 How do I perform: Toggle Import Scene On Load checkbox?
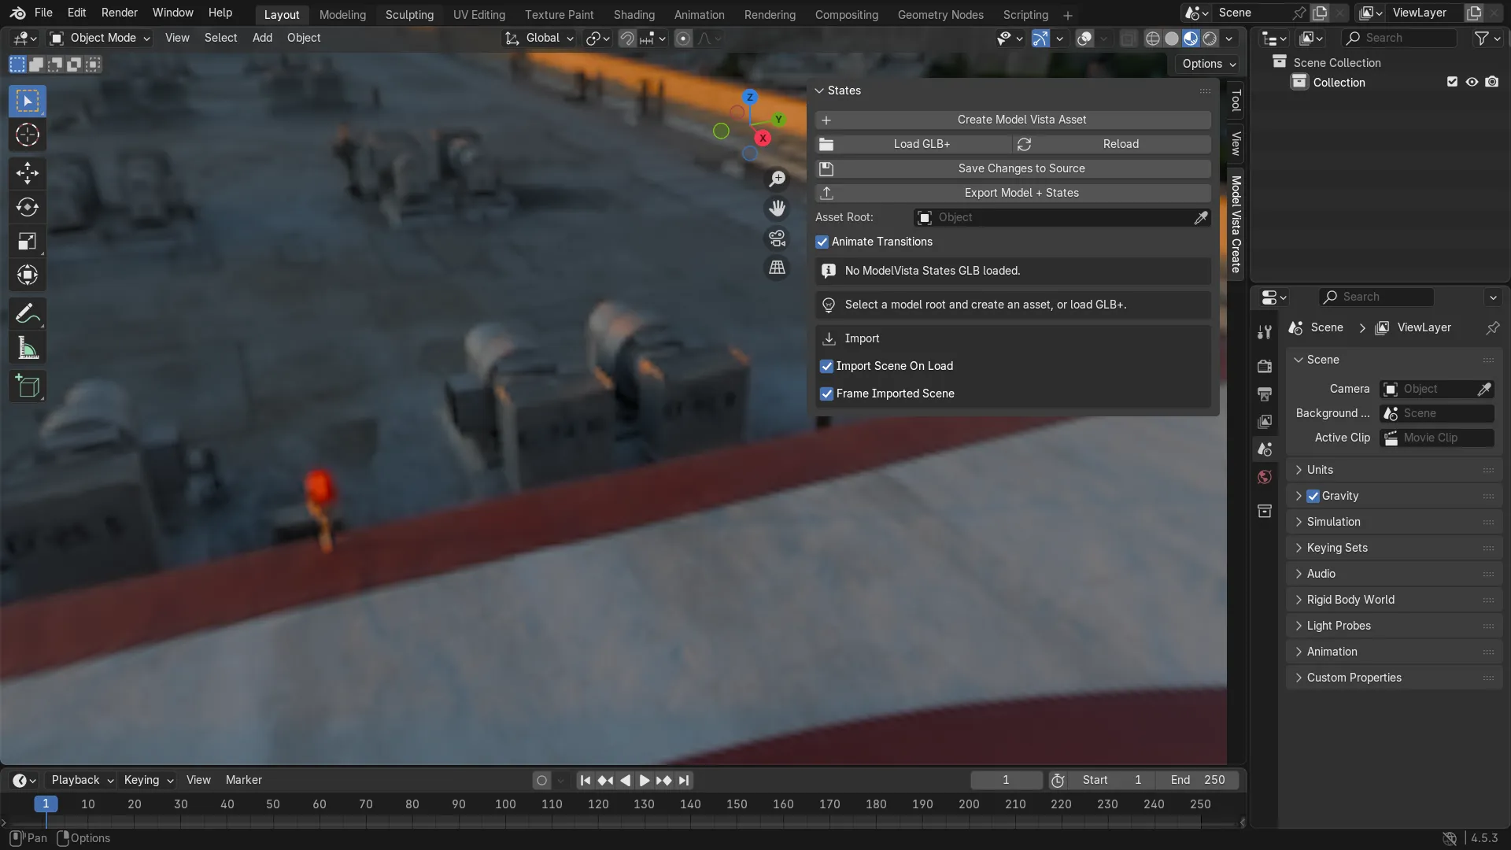pos(826,367)
